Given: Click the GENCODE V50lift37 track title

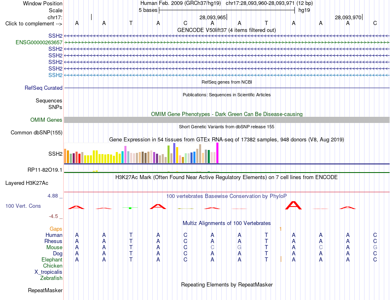Looking at the screenshot, I should point(227,30).
